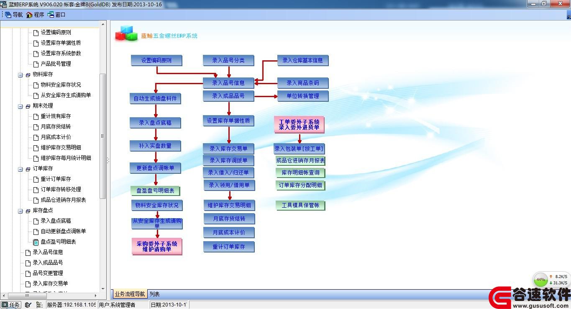Click the page icon beside 产品批号管理
571x309 pixels.
pyautogui.click(x=36, y=64)
